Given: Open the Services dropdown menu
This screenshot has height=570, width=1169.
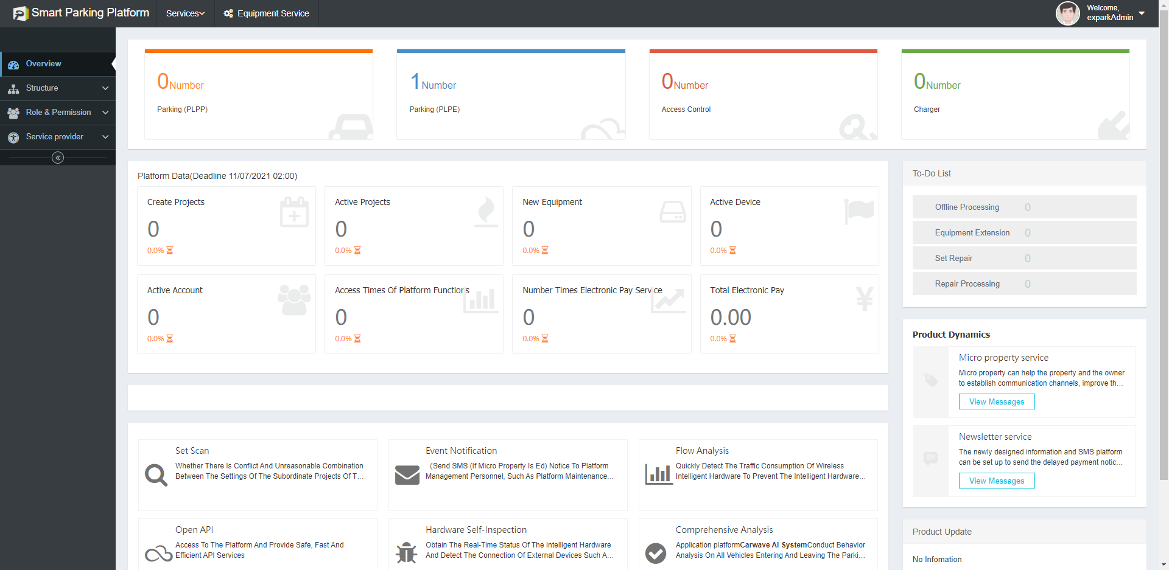Looking at the screenshot, I should (x=185, y=13).
